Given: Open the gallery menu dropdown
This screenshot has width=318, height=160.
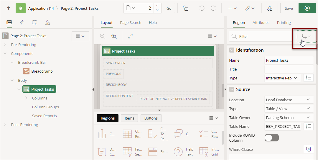Looking at the screenshot, I should [x=213, y=118].
